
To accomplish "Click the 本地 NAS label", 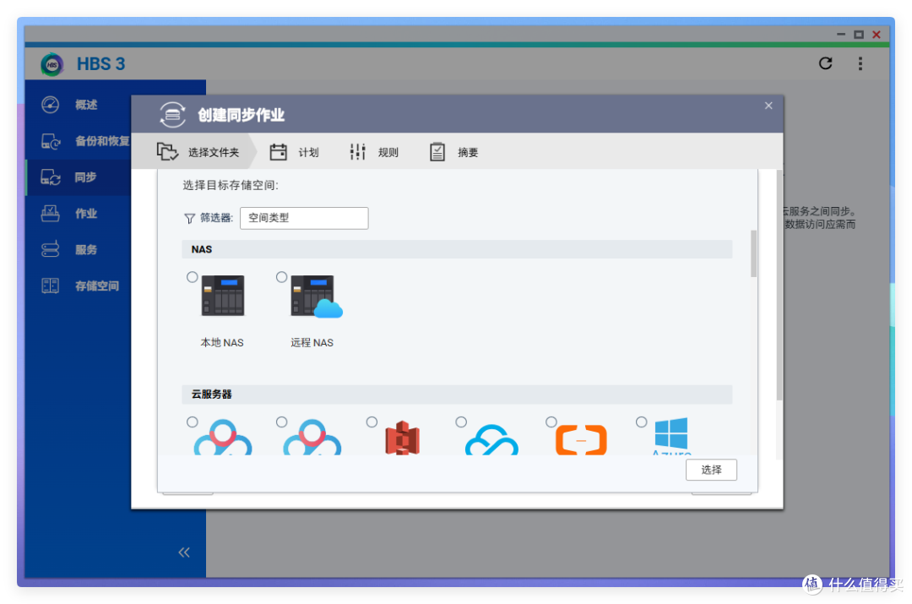I will (221, 343).
